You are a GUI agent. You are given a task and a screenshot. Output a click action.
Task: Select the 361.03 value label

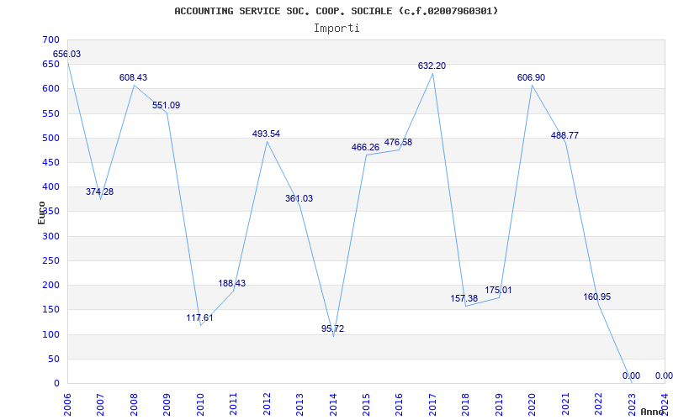tap(299, 199)
